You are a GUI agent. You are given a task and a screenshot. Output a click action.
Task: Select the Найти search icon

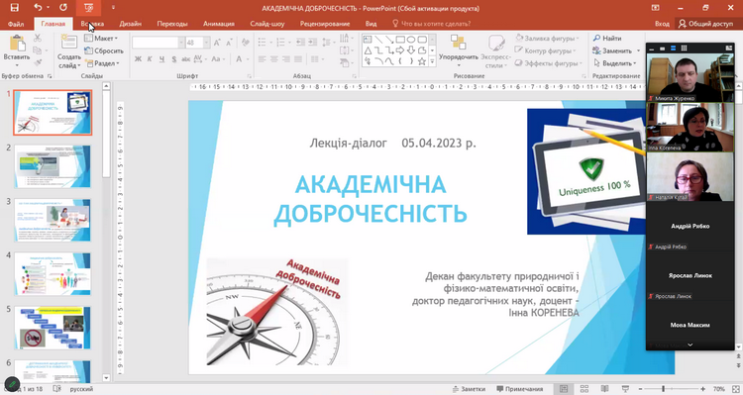click(596, 38)
